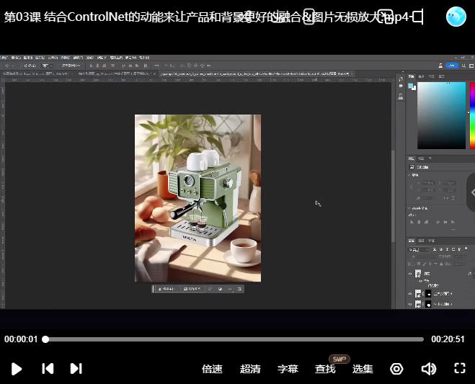
Task: Toggle visibility of the bottom layer
Action: click(x=410, y=304)
